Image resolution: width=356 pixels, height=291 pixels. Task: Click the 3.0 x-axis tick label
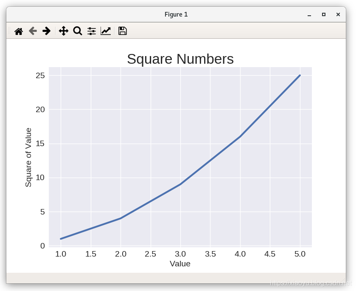point(180,254)
